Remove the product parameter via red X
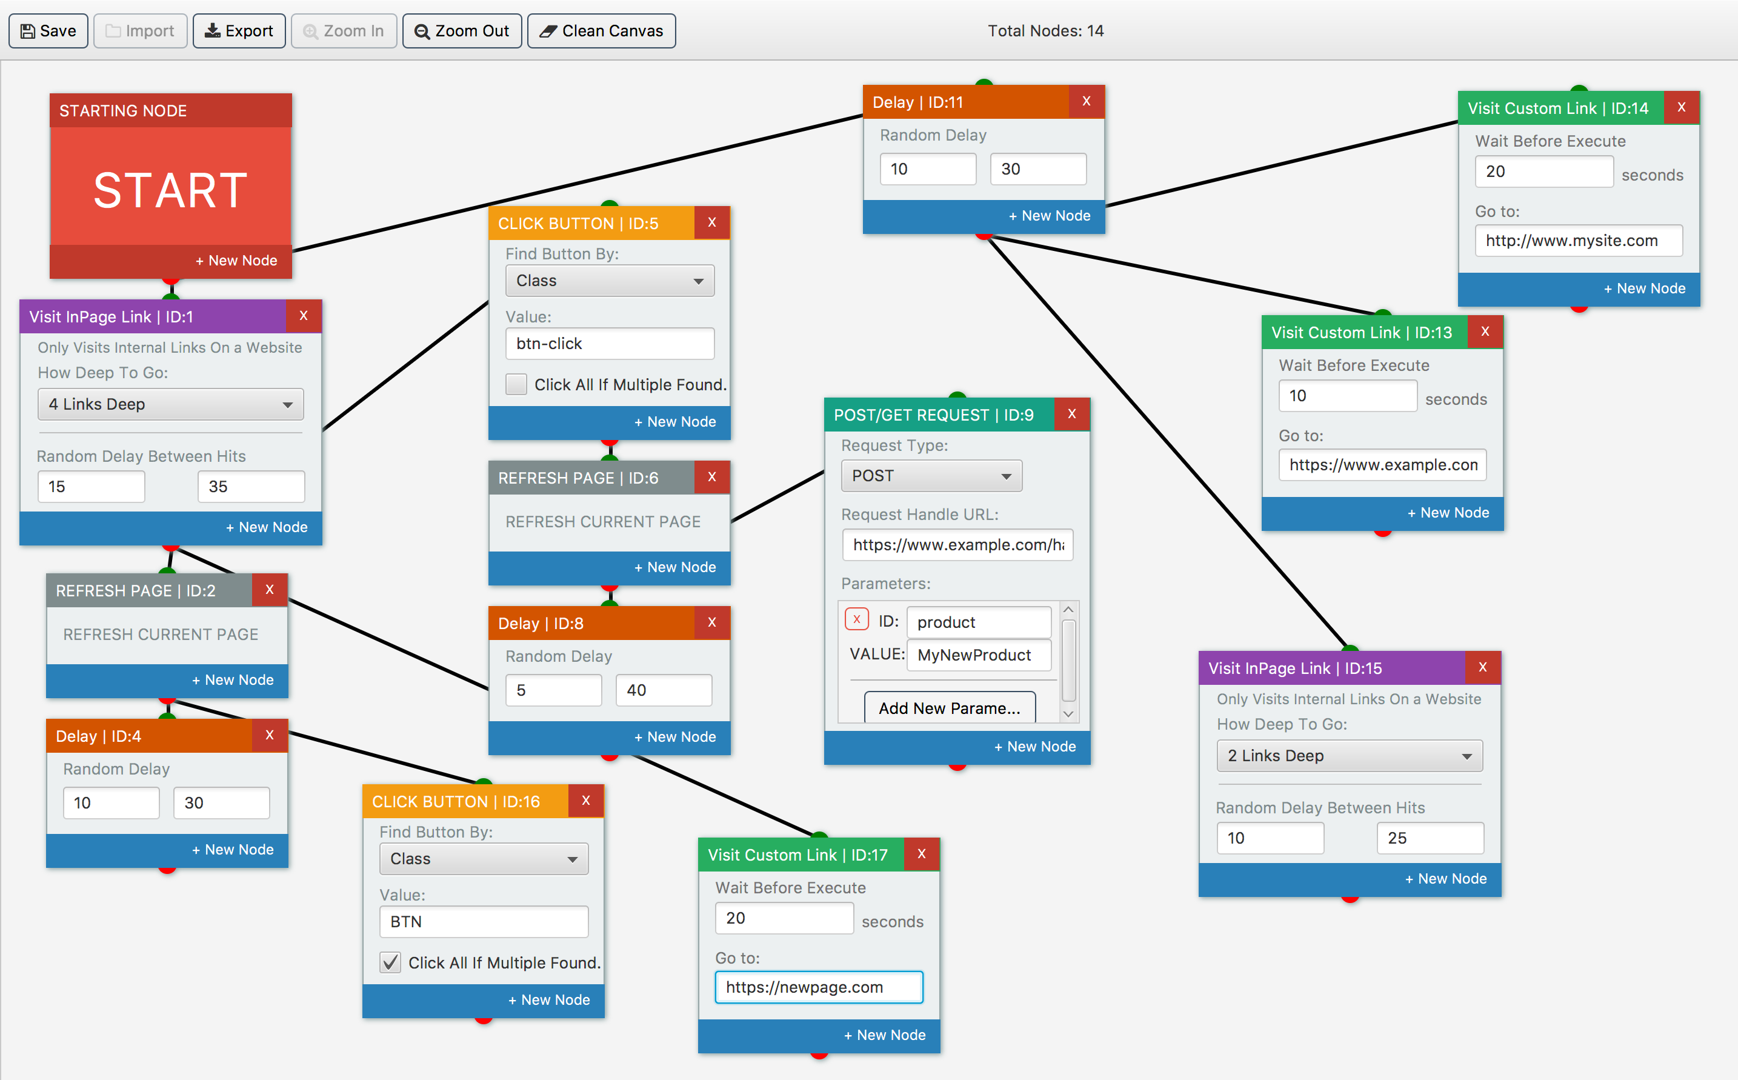The image size is (1738, 1080). (856, 619)
